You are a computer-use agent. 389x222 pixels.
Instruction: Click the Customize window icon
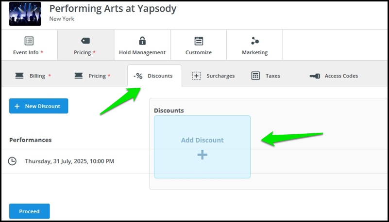(199, 41)
